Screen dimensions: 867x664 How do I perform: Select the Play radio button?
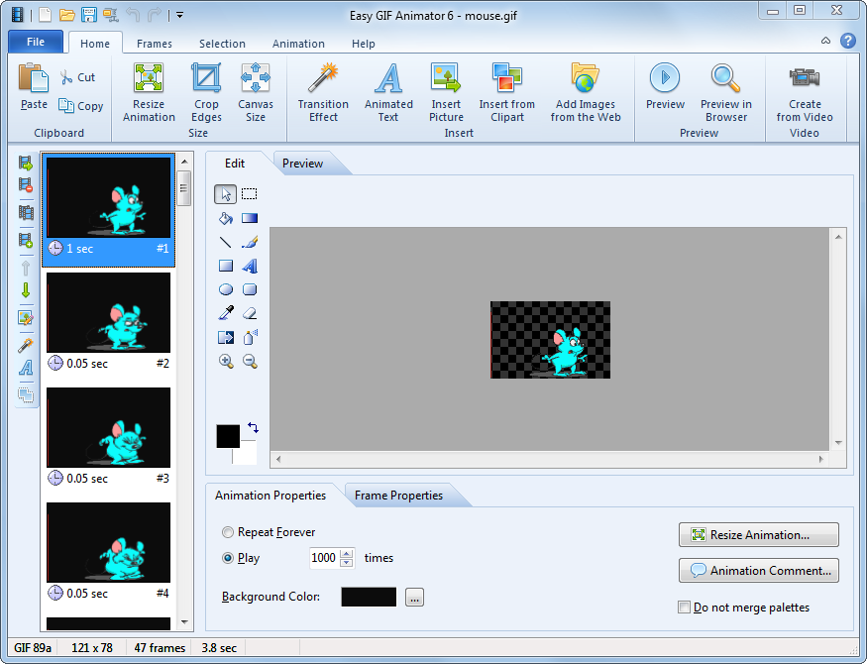[228, 557]
